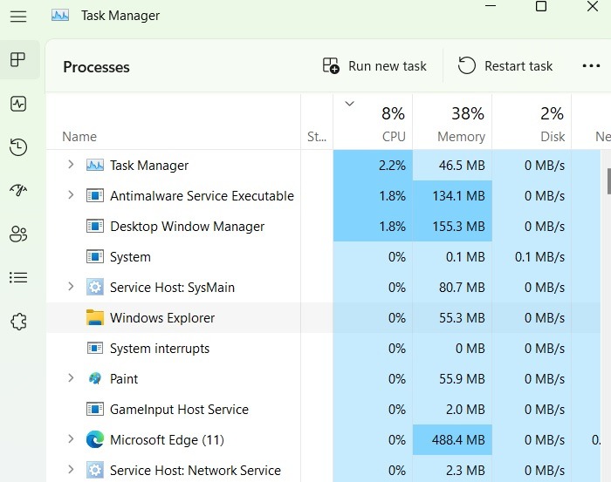Screen dimensions: 611x482
Task: Click the Task Manager process icon
Action: tap(94, 165)
